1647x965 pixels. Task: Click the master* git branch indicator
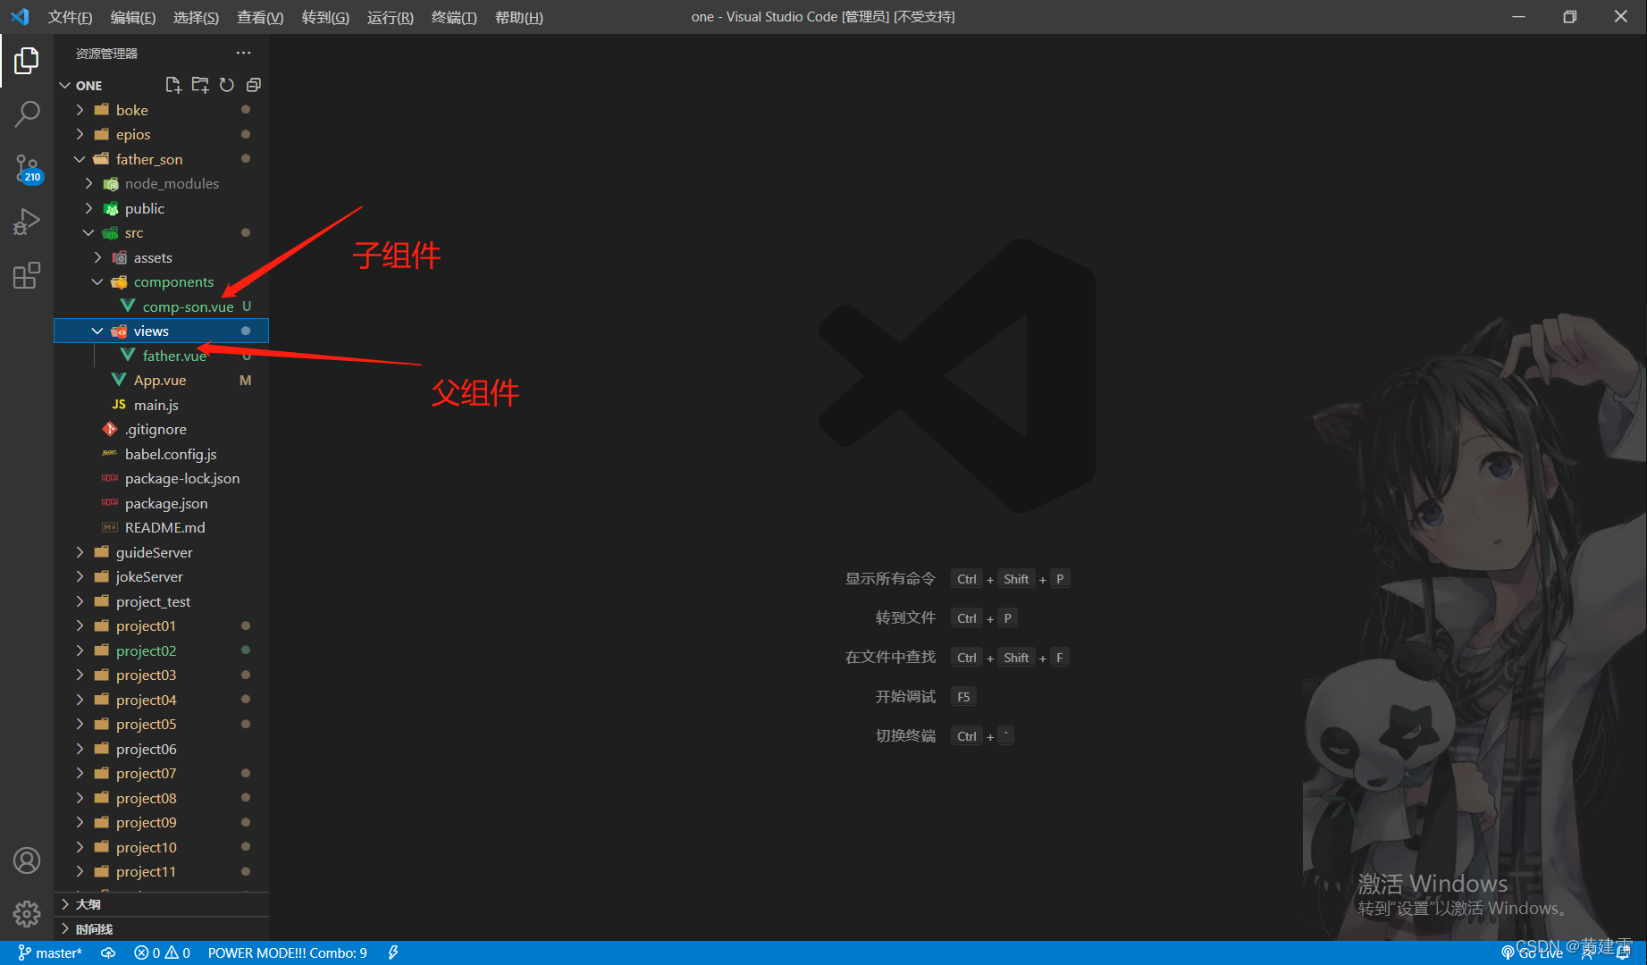tap(50, 952)
